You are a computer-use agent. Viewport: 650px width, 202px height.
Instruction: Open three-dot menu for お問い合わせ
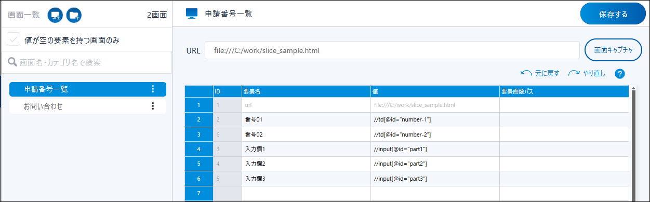153,106
